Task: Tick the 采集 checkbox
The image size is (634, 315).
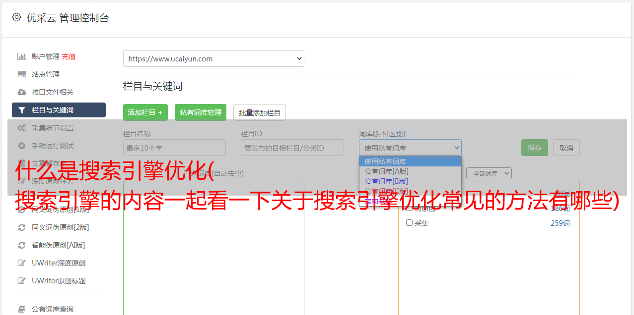Action: (x=410, y=223)
